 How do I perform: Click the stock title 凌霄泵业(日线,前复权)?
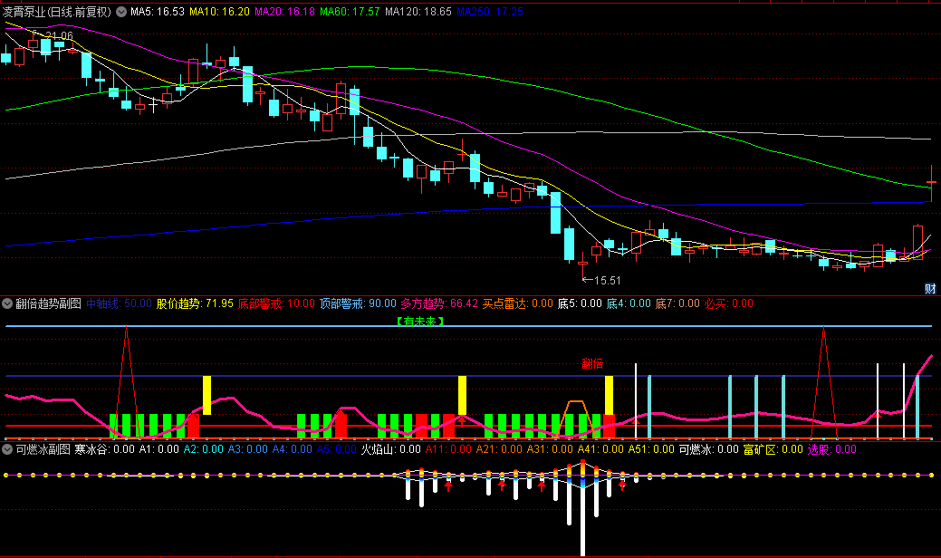[x=57, y=12]
